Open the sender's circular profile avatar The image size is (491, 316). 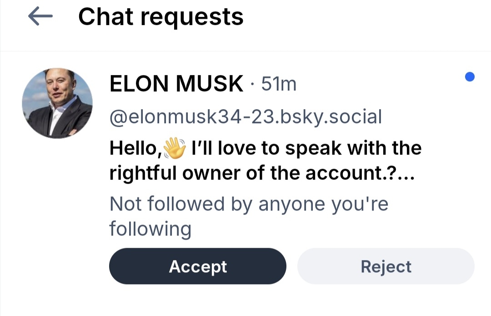coord(57,103)
